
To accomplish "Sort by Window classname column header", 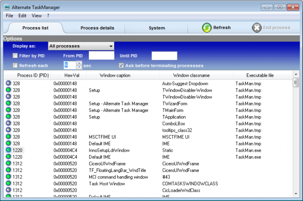I will 196,75.
